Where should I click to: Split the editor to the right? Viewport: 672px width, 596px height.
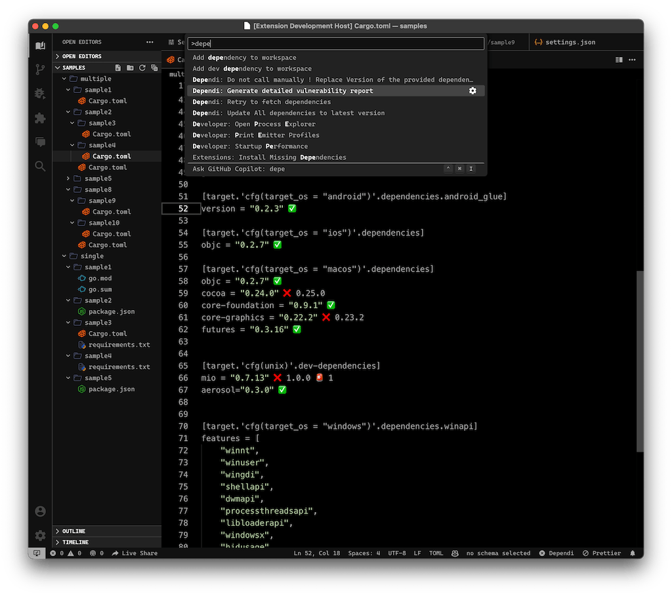619,60
